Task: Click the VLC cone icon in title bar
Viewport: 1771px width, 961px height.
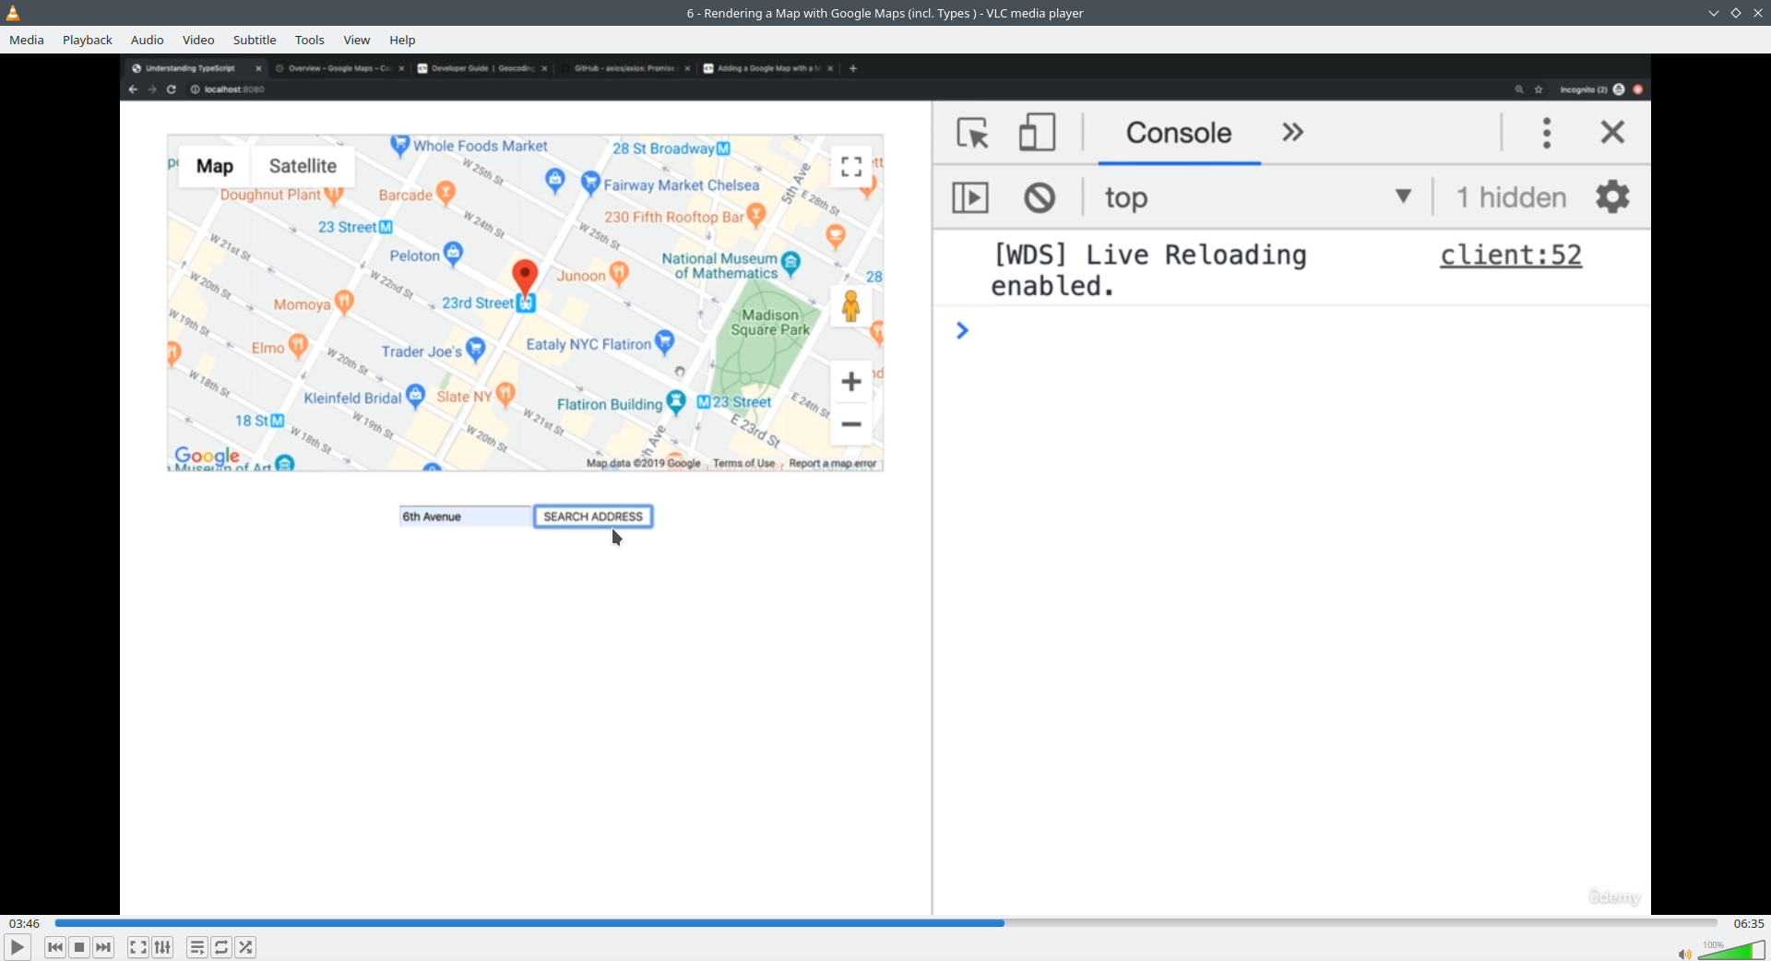Action: [13, 13]
